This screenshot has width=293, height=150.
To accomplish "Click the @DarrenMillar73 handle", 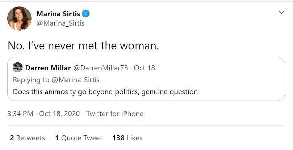I will coord(101,68).
